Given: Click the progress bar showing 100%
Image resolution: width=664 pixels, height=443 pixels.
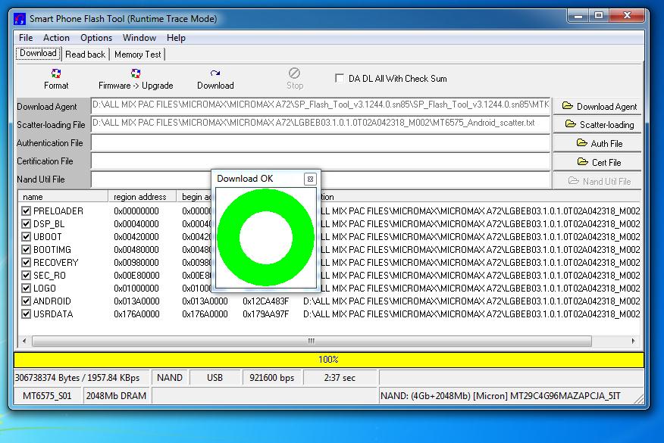Looking at the screenshot, I should pyautogui.click(x=331, y=358).
